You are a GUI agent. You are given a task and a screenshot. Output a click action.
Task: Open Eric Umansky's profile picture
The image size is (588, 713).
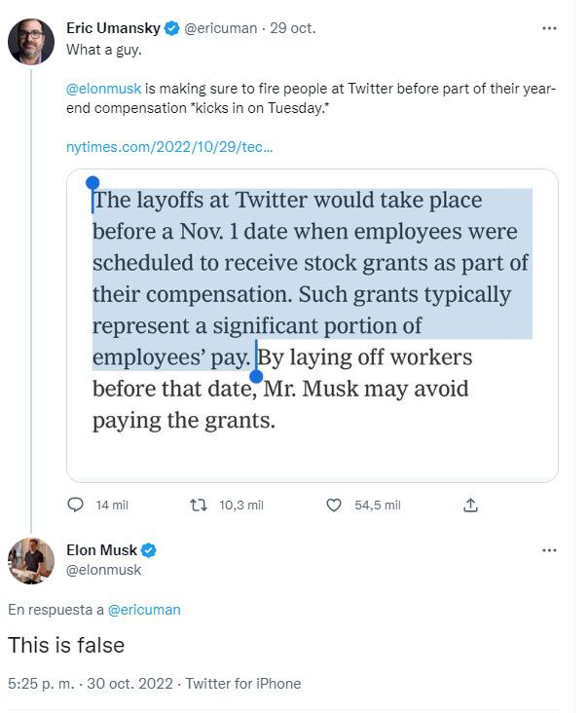click(31, 41)
